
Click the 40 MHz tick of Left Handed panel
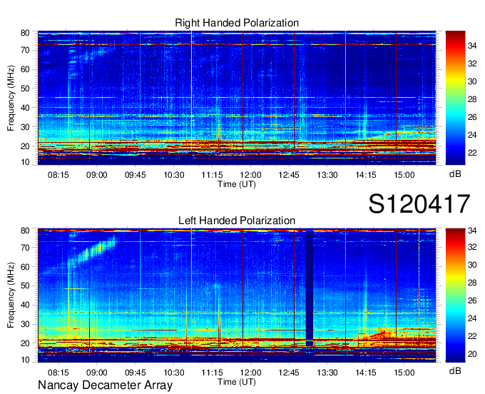(x=25, y=305)
